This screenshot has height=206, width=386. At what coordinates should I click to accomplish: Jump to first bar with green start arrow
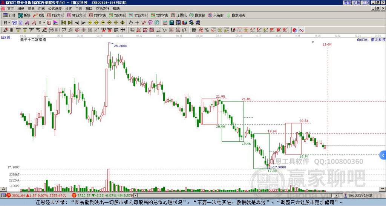coord(64,23)
